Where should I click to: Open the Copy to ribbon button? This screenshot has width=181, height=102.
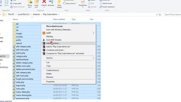click(36, 4)
